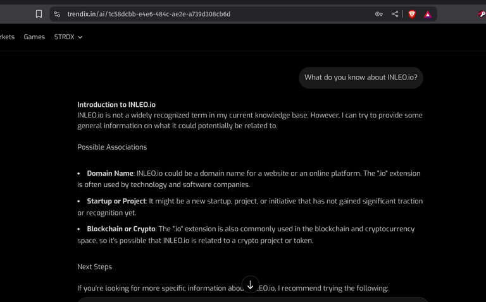This screenshot has width=486, height=302.
Task: Expand the $TRDX dropdown menu
Action: click(68, 37)
